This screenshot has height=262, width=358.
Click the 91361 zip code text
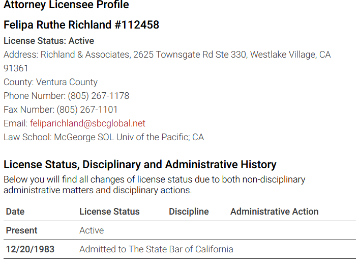pos(16,68)
